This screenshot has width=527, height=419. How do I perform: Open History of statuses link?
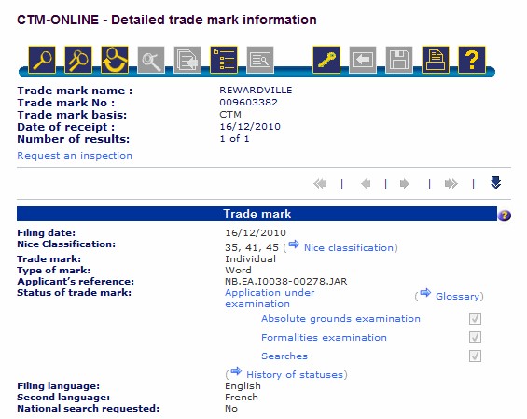295,374
